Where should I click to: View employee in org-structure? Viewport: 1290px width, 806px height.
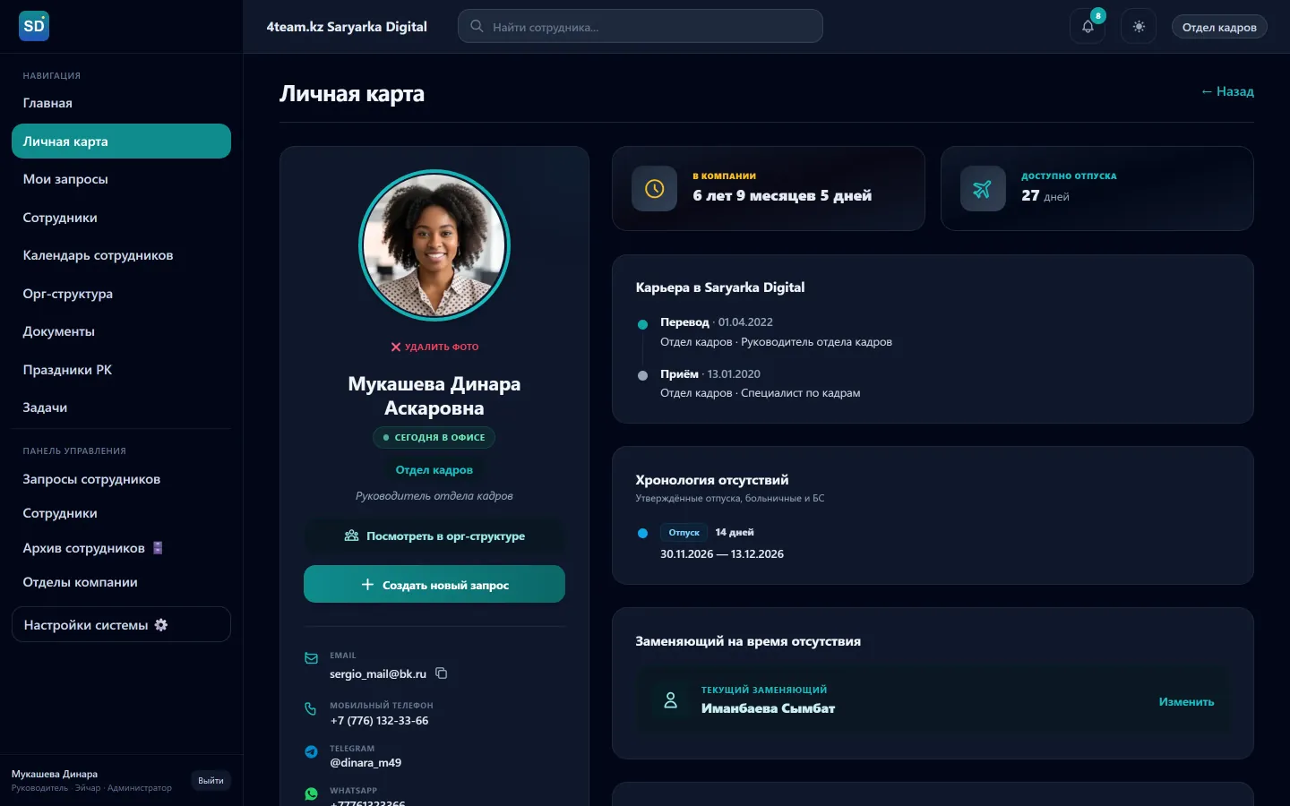[434, 536]
